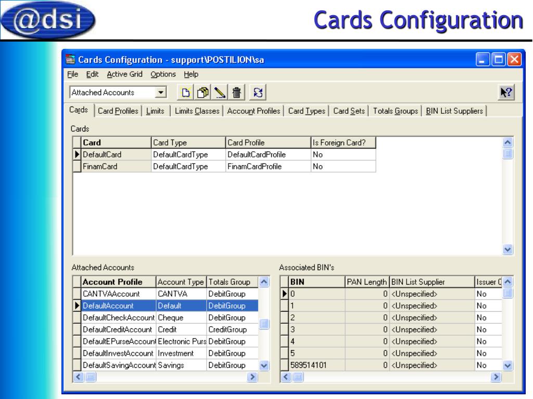The image size is (533, 399).
Task: Select the DefaultInvestAccount row
Action: tap(166, 353)
